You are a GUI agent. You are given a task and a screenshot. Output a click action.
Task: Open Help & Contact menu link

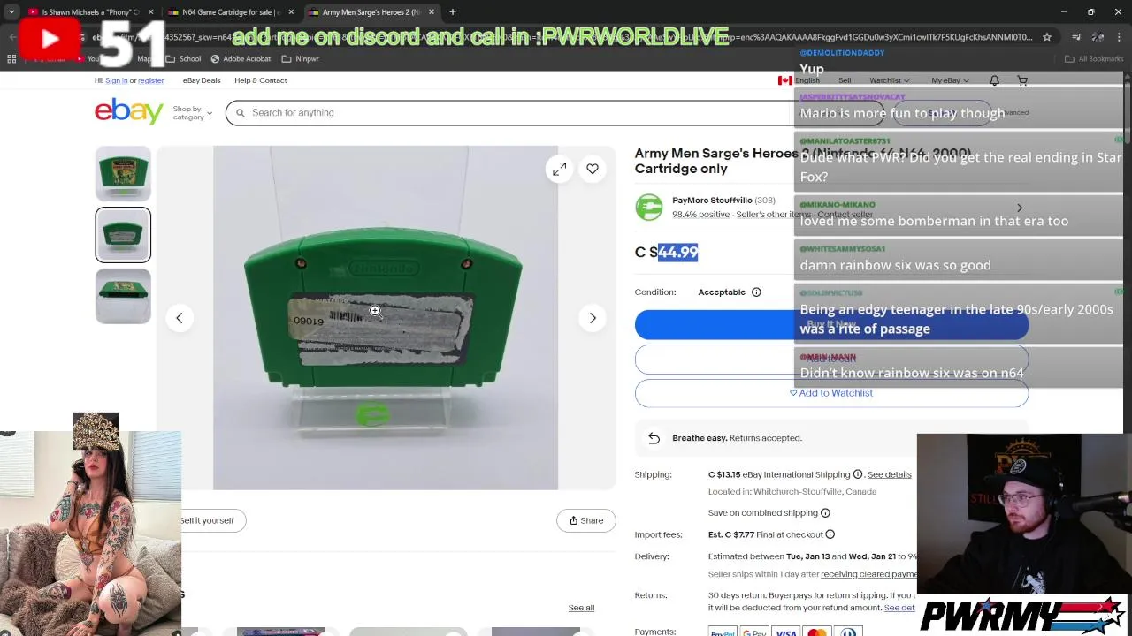coord(260,80)
